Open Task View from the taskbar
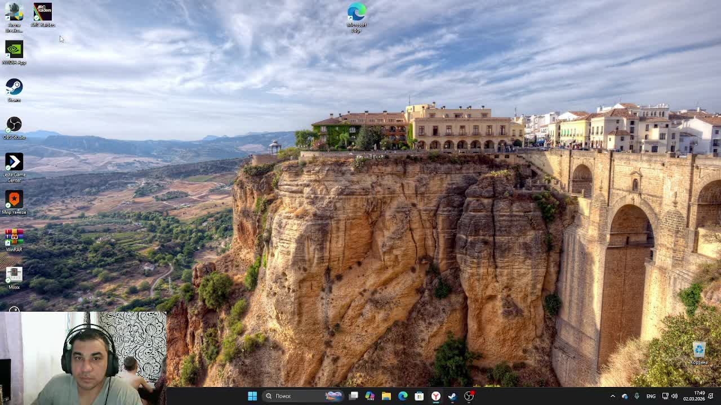 tap(353, 396)
